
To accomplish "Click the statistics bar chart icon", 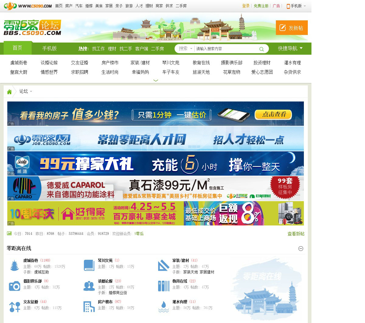I will point(9,233).
